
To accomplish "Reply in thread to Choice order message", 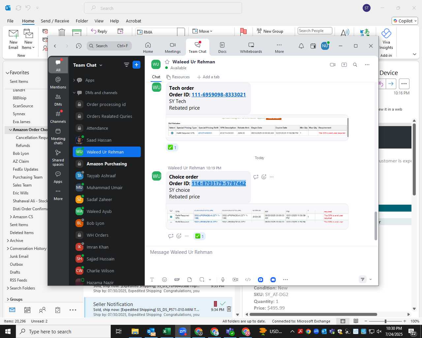I will (x=256, y=177).
